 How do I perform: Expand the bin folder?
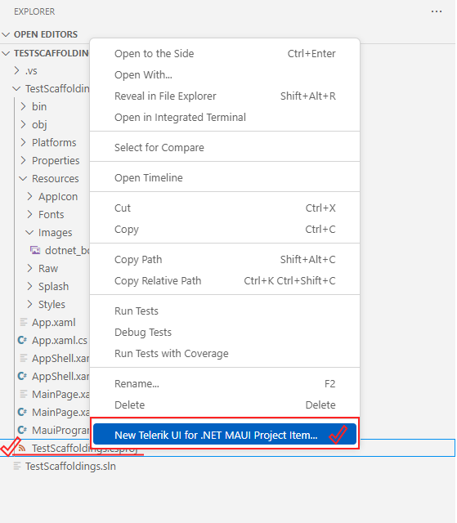point(23,106)
